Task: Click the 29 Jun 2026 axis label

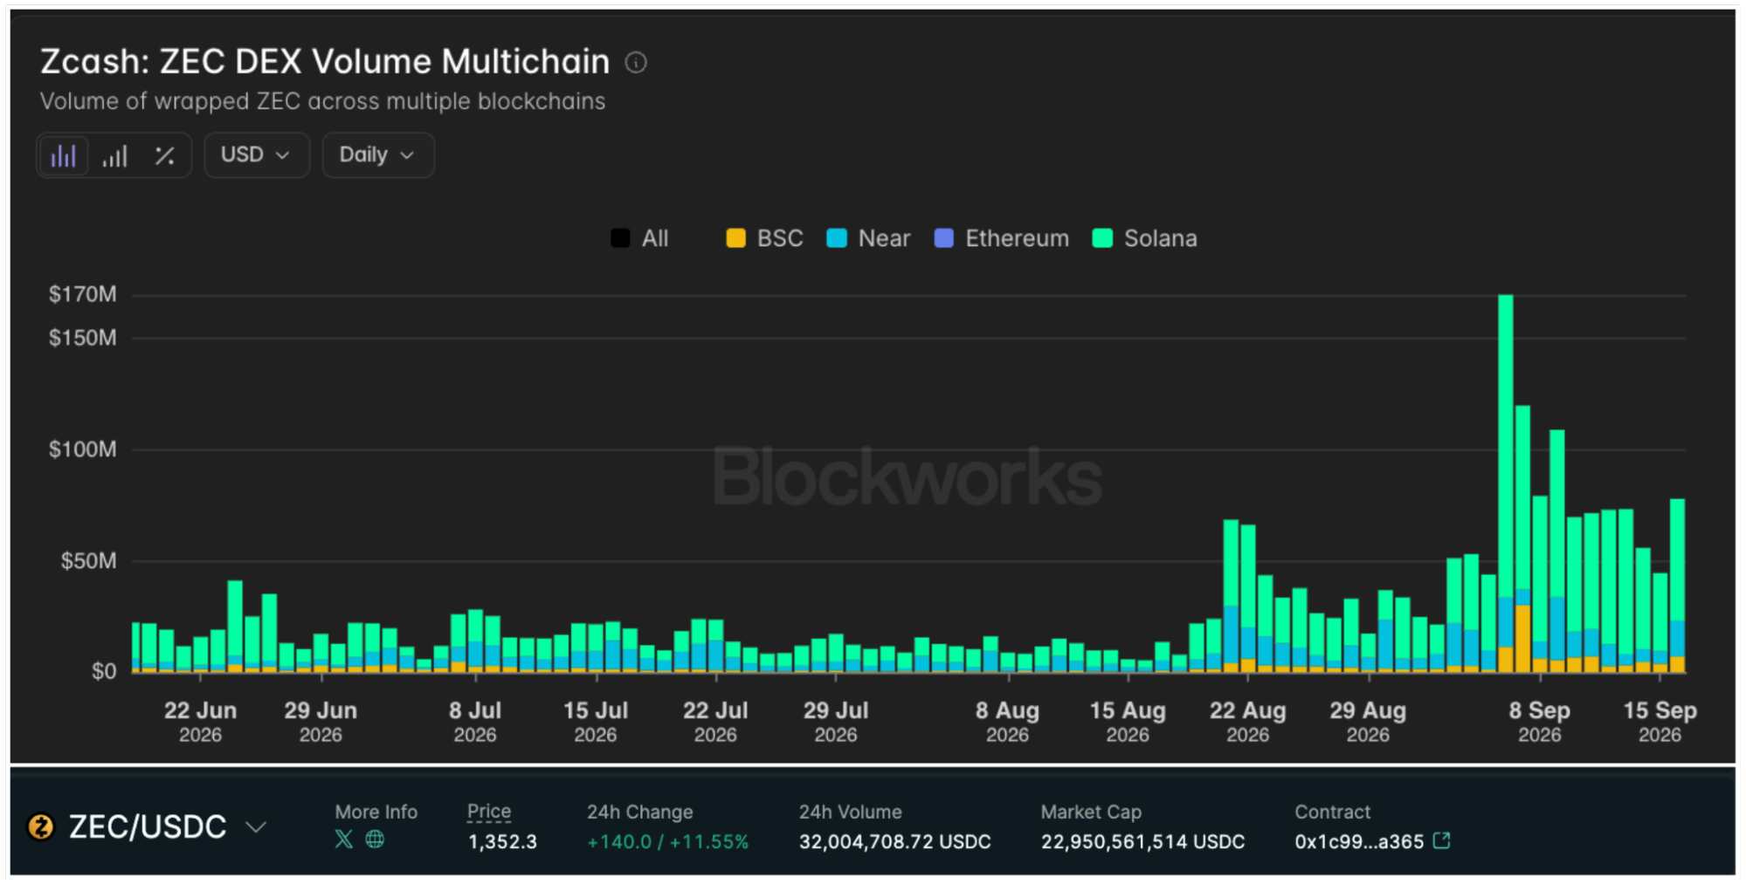Action: point(321,722)
